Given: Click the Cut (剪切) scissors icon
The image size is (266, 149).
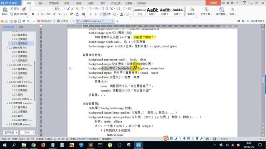Looking at the screenshot, I should point(12,9).
